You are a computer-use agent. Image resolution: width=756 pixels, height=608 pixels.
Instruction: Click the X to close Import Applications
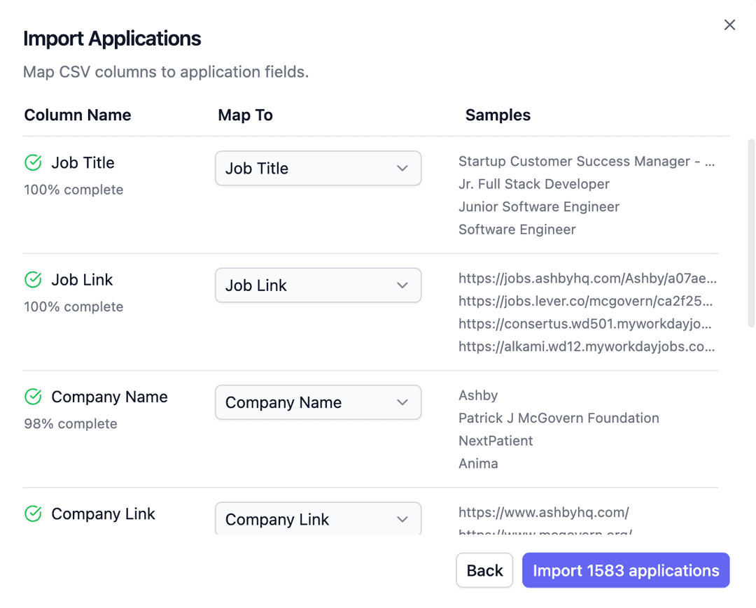729,24
